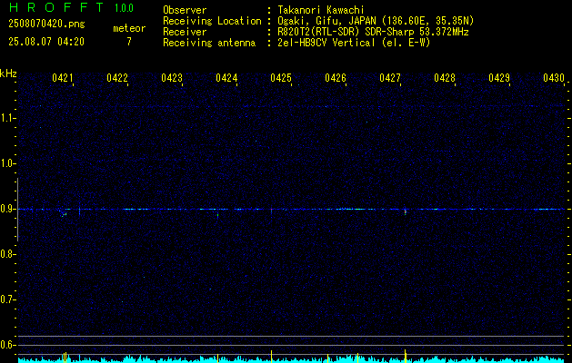Click the 'meteor' count label
Screen dimensions: 572x363
pyautogui.click(x=129, y=28)
